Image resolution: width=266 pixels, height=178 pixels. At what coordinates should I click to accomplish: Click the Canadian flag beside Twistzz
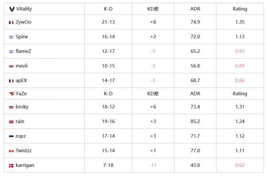[x=11, y=151]
